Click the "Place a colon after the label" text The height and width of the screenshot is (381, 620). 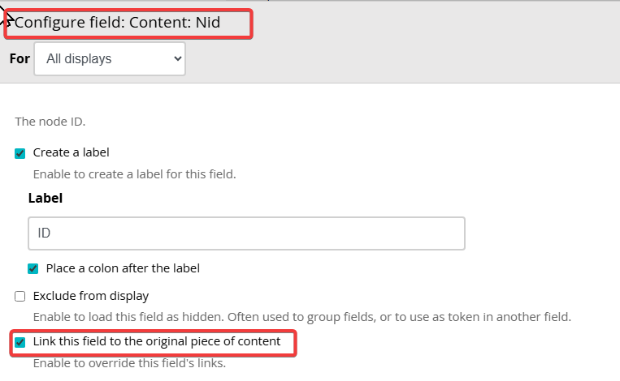pyautogui.click(x=123, y=268)
